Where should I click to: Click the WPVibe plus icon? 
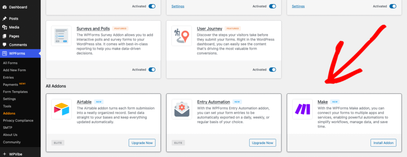pos(4,154)
